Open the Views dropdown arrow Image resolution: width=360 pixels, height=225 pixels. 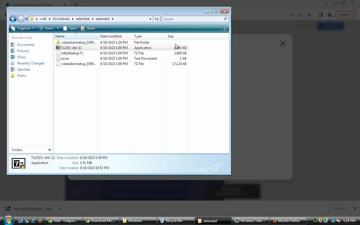(x=58, y=28)
